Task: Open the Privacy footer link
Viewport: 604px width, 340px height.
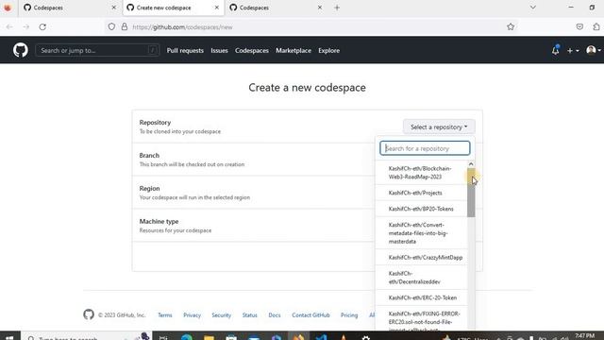Action: click(192, 314)
